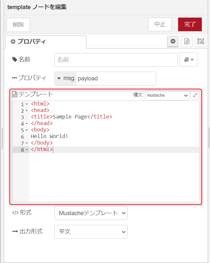Toggle the fold marker on line 8
Viewport: 210px width, 263px height.
click(27, 150)
